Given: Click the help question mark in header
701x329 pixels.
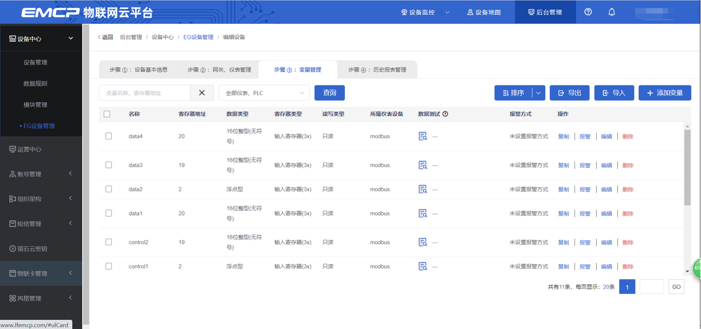Looking at the screenshot, I should 588,12.
